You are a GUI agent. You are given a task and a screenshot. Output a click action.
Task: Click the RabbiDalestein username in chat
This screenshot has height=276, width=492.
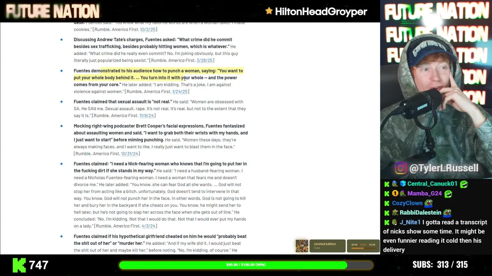[x=421, y=212]
